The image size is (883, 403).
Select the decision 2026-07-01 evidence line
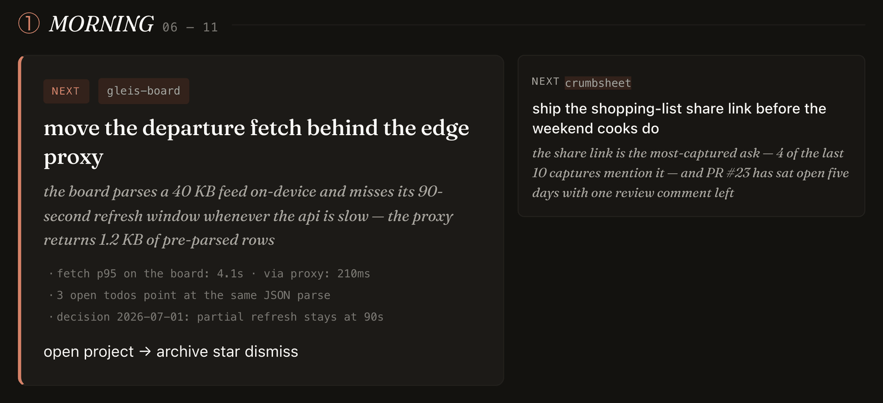tap(216, 317)
